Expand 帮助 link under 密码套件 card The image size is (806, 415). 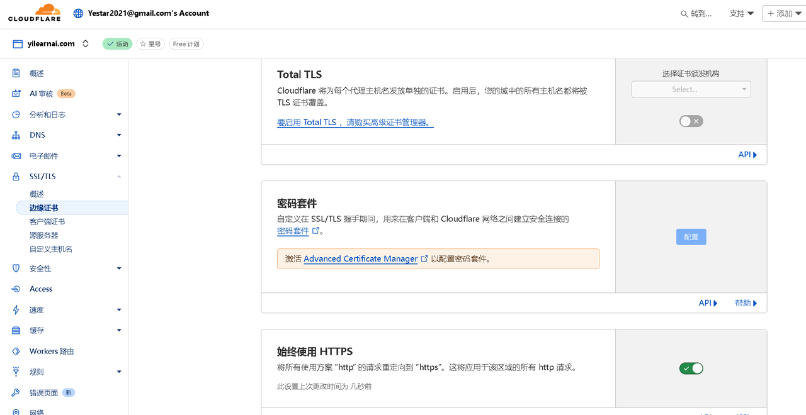(x=746, y=303)
